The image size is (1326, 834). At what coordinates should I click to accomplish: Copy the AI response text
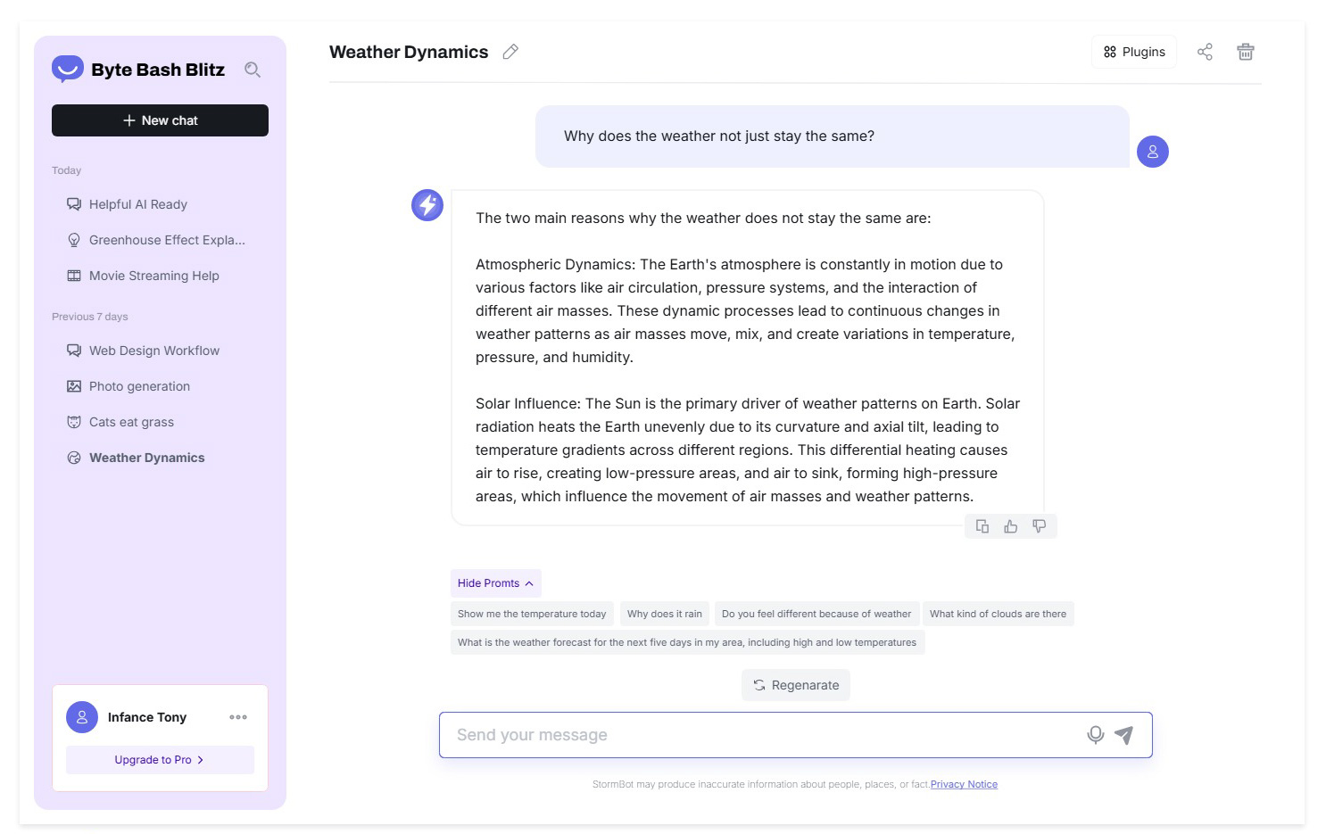[982, 526]
